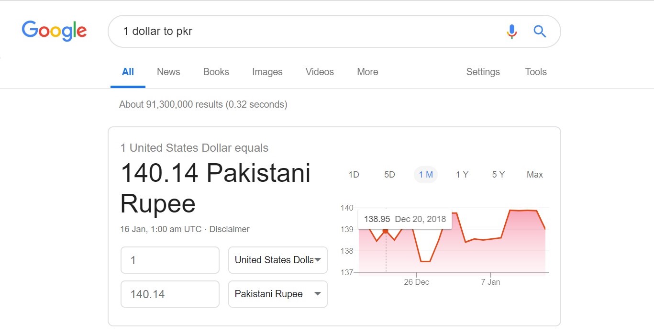Switch to the Images tab
The height and width of the screenshot is (335, 654).
[x=267, y=72]
